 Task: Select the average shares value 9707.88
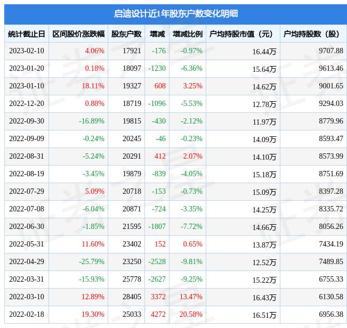pos(331,51)
